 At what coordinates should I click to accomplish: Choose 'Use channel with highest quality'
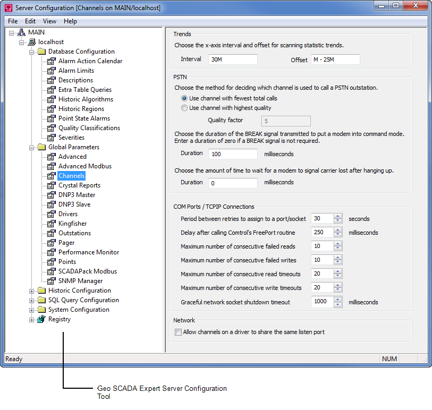pyautogui.click(x=183, y=108)
